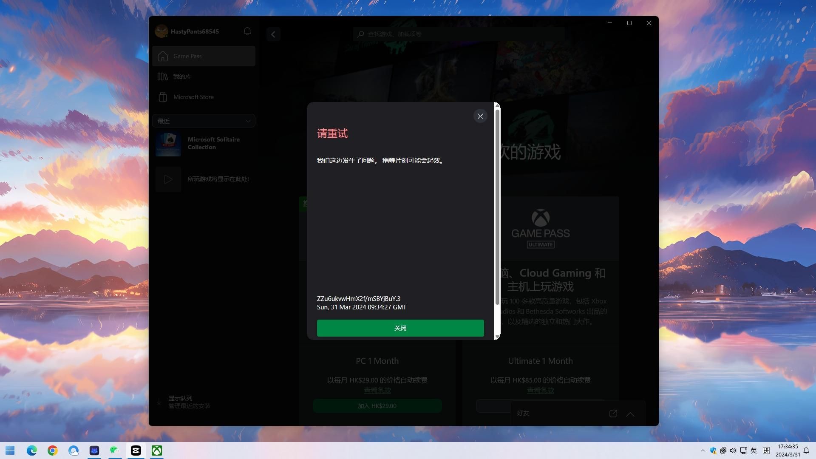Click 查看条款 link under Ultimate 1 Month
Viewport: 816px width, 459px height.
(541, 390)
